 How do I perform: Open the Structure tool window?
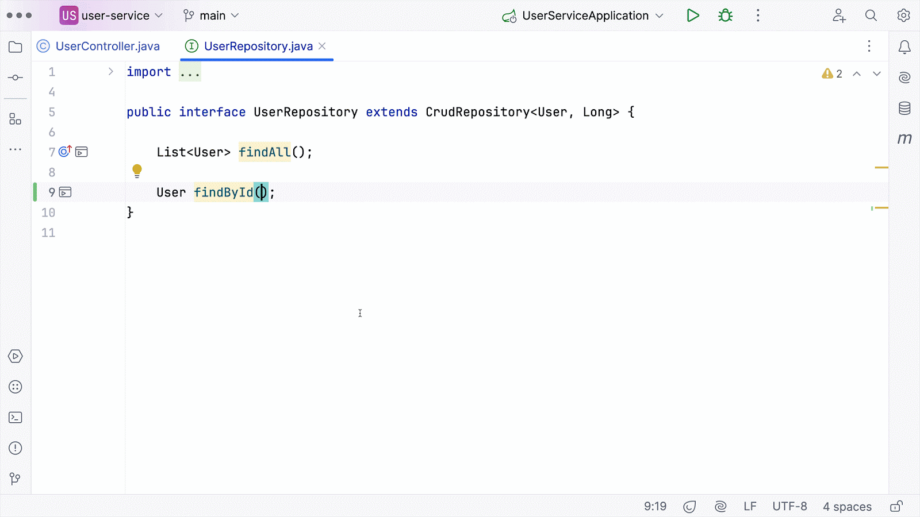[x=16, y=119]
